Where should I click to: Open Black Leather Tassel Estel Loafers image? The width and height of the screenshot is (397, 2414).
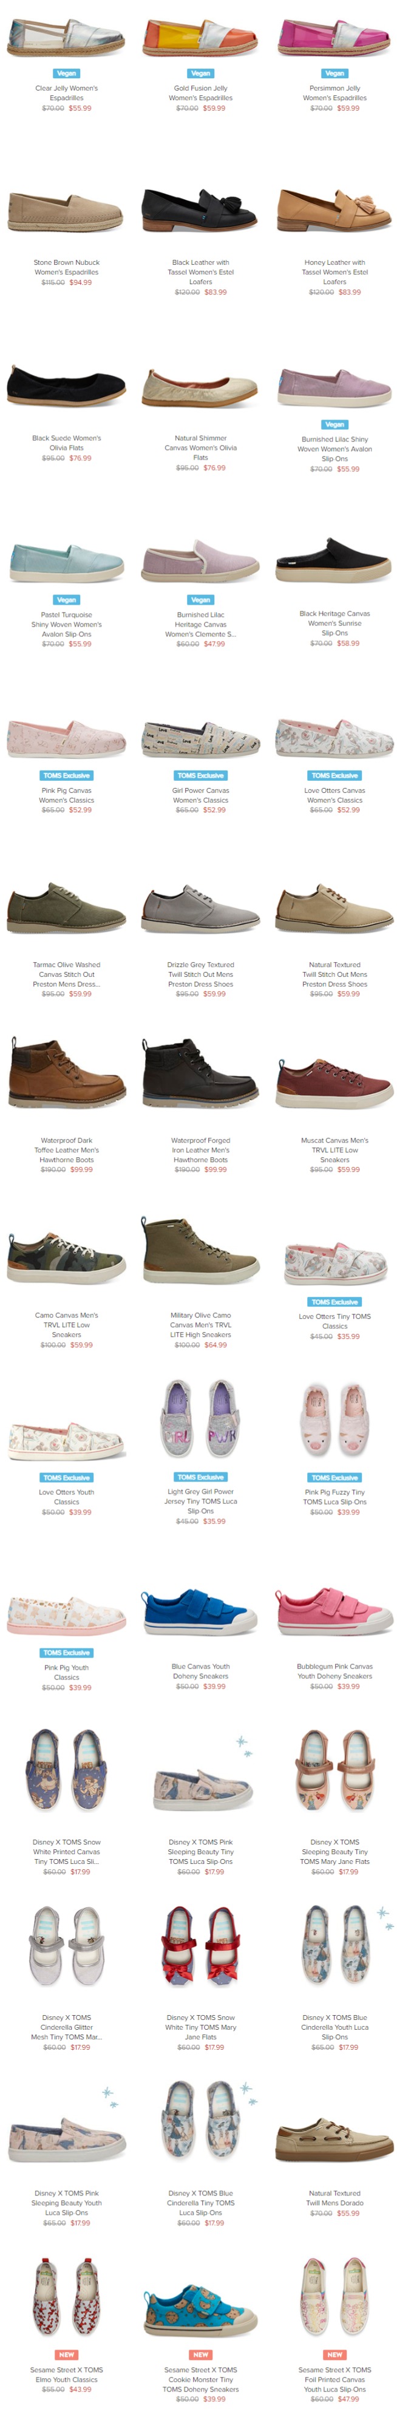[200, 212]
